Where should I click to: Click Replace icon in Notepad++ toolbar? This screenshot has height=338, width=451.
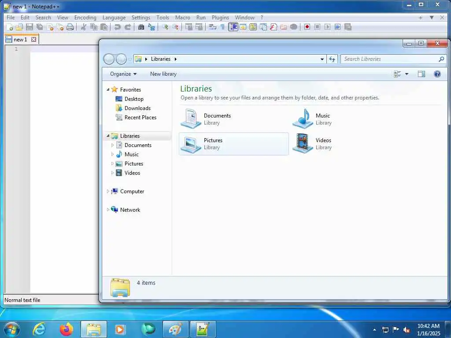tap(152, 27)
